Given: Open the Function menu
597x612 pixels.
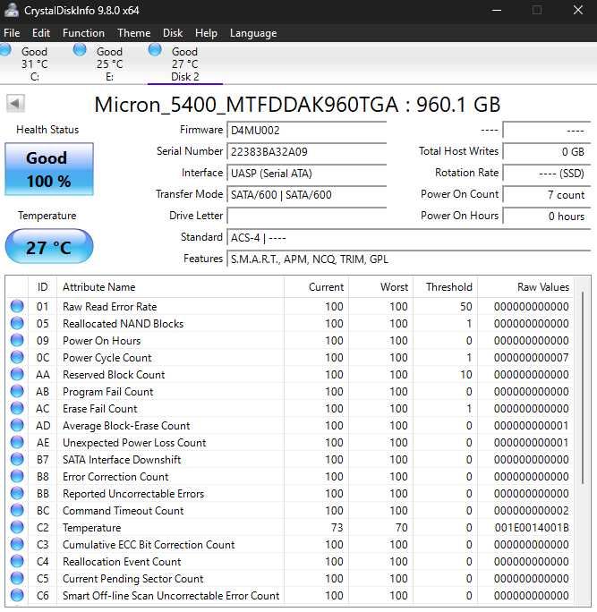Looking at the screenshot, I should [83, 33].
